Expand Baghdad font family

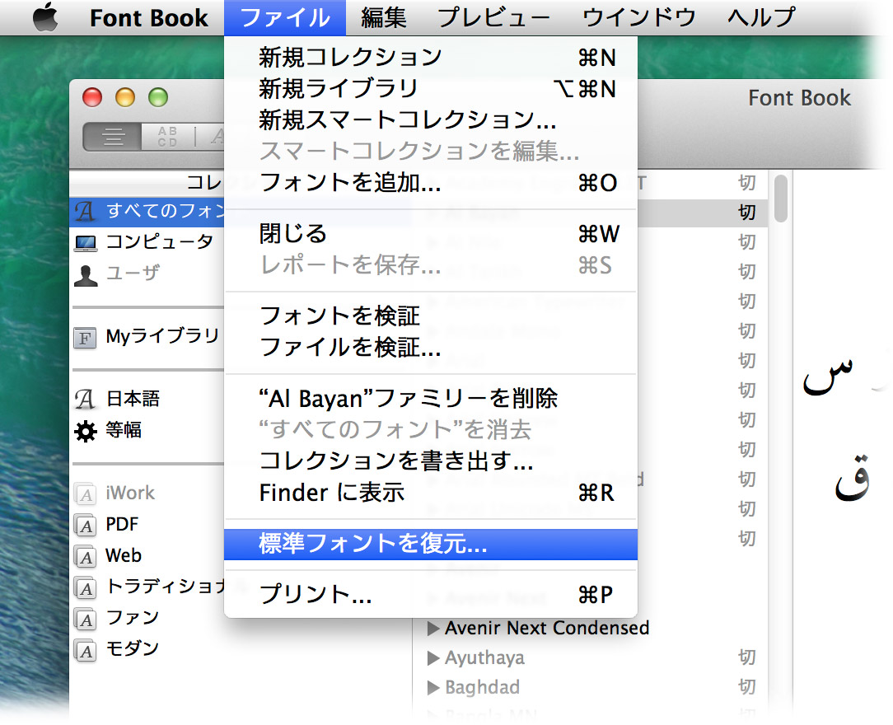(433, 687)
